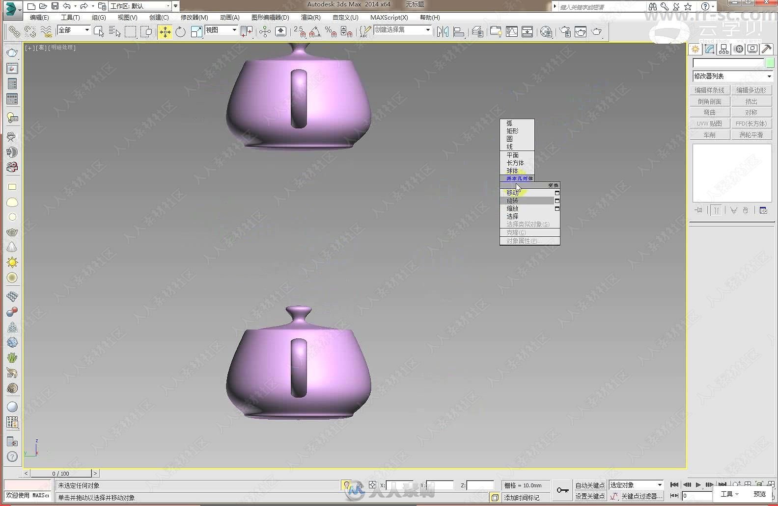Select the Unlink Selection tool

(30, 32)
